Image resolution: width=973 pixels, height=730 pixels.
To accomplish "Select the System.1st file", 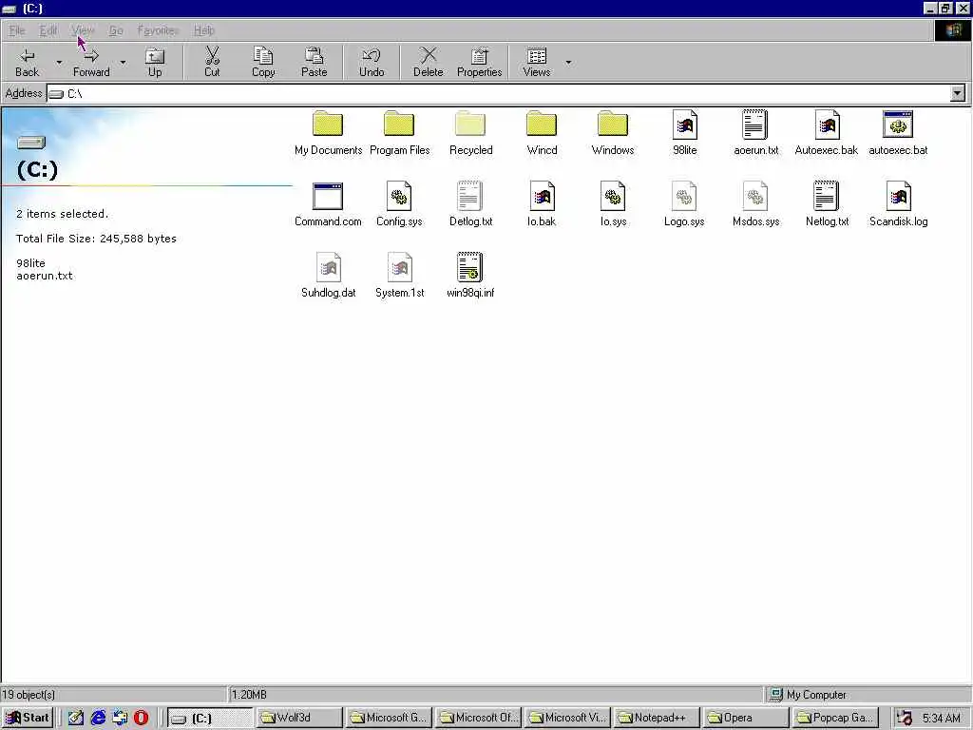I will coord(399,276).
